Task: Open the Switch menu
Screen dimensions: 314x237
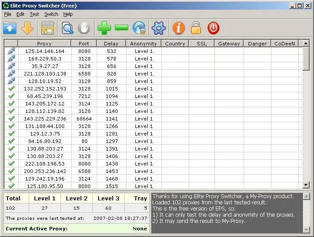Action: [51, 15]
